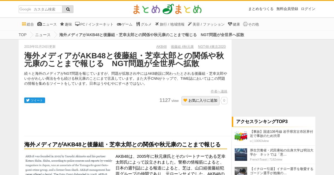Open 無料会員登録 registration link
The height and width of the screenshot is (175, 334).
pos(287,9)
